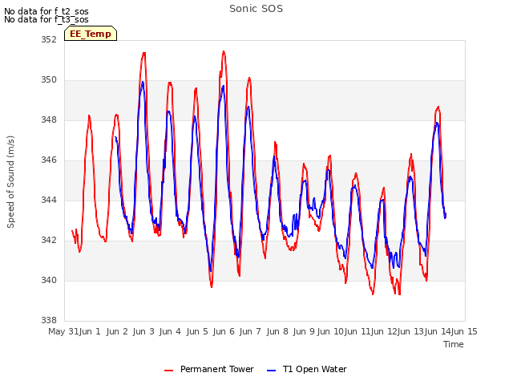Click the Jun 2 x-axis label
Viewport: 513px width, 385px height.
(117, 331)
